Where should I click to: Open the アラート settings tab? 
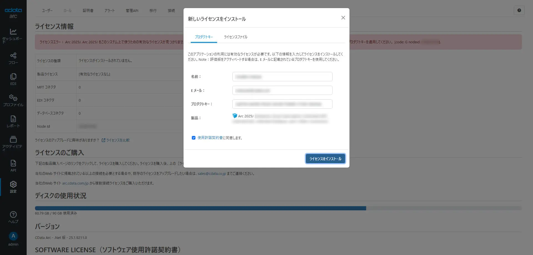tap(110, 11)
